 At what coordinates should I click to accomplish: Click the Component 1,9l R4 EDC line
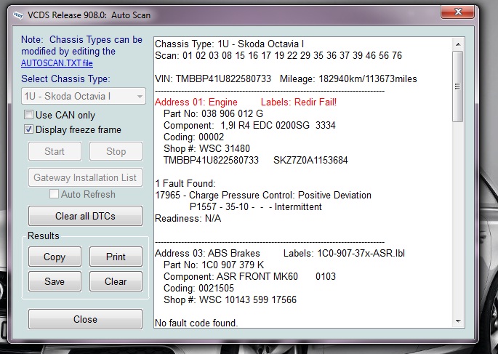249,126
